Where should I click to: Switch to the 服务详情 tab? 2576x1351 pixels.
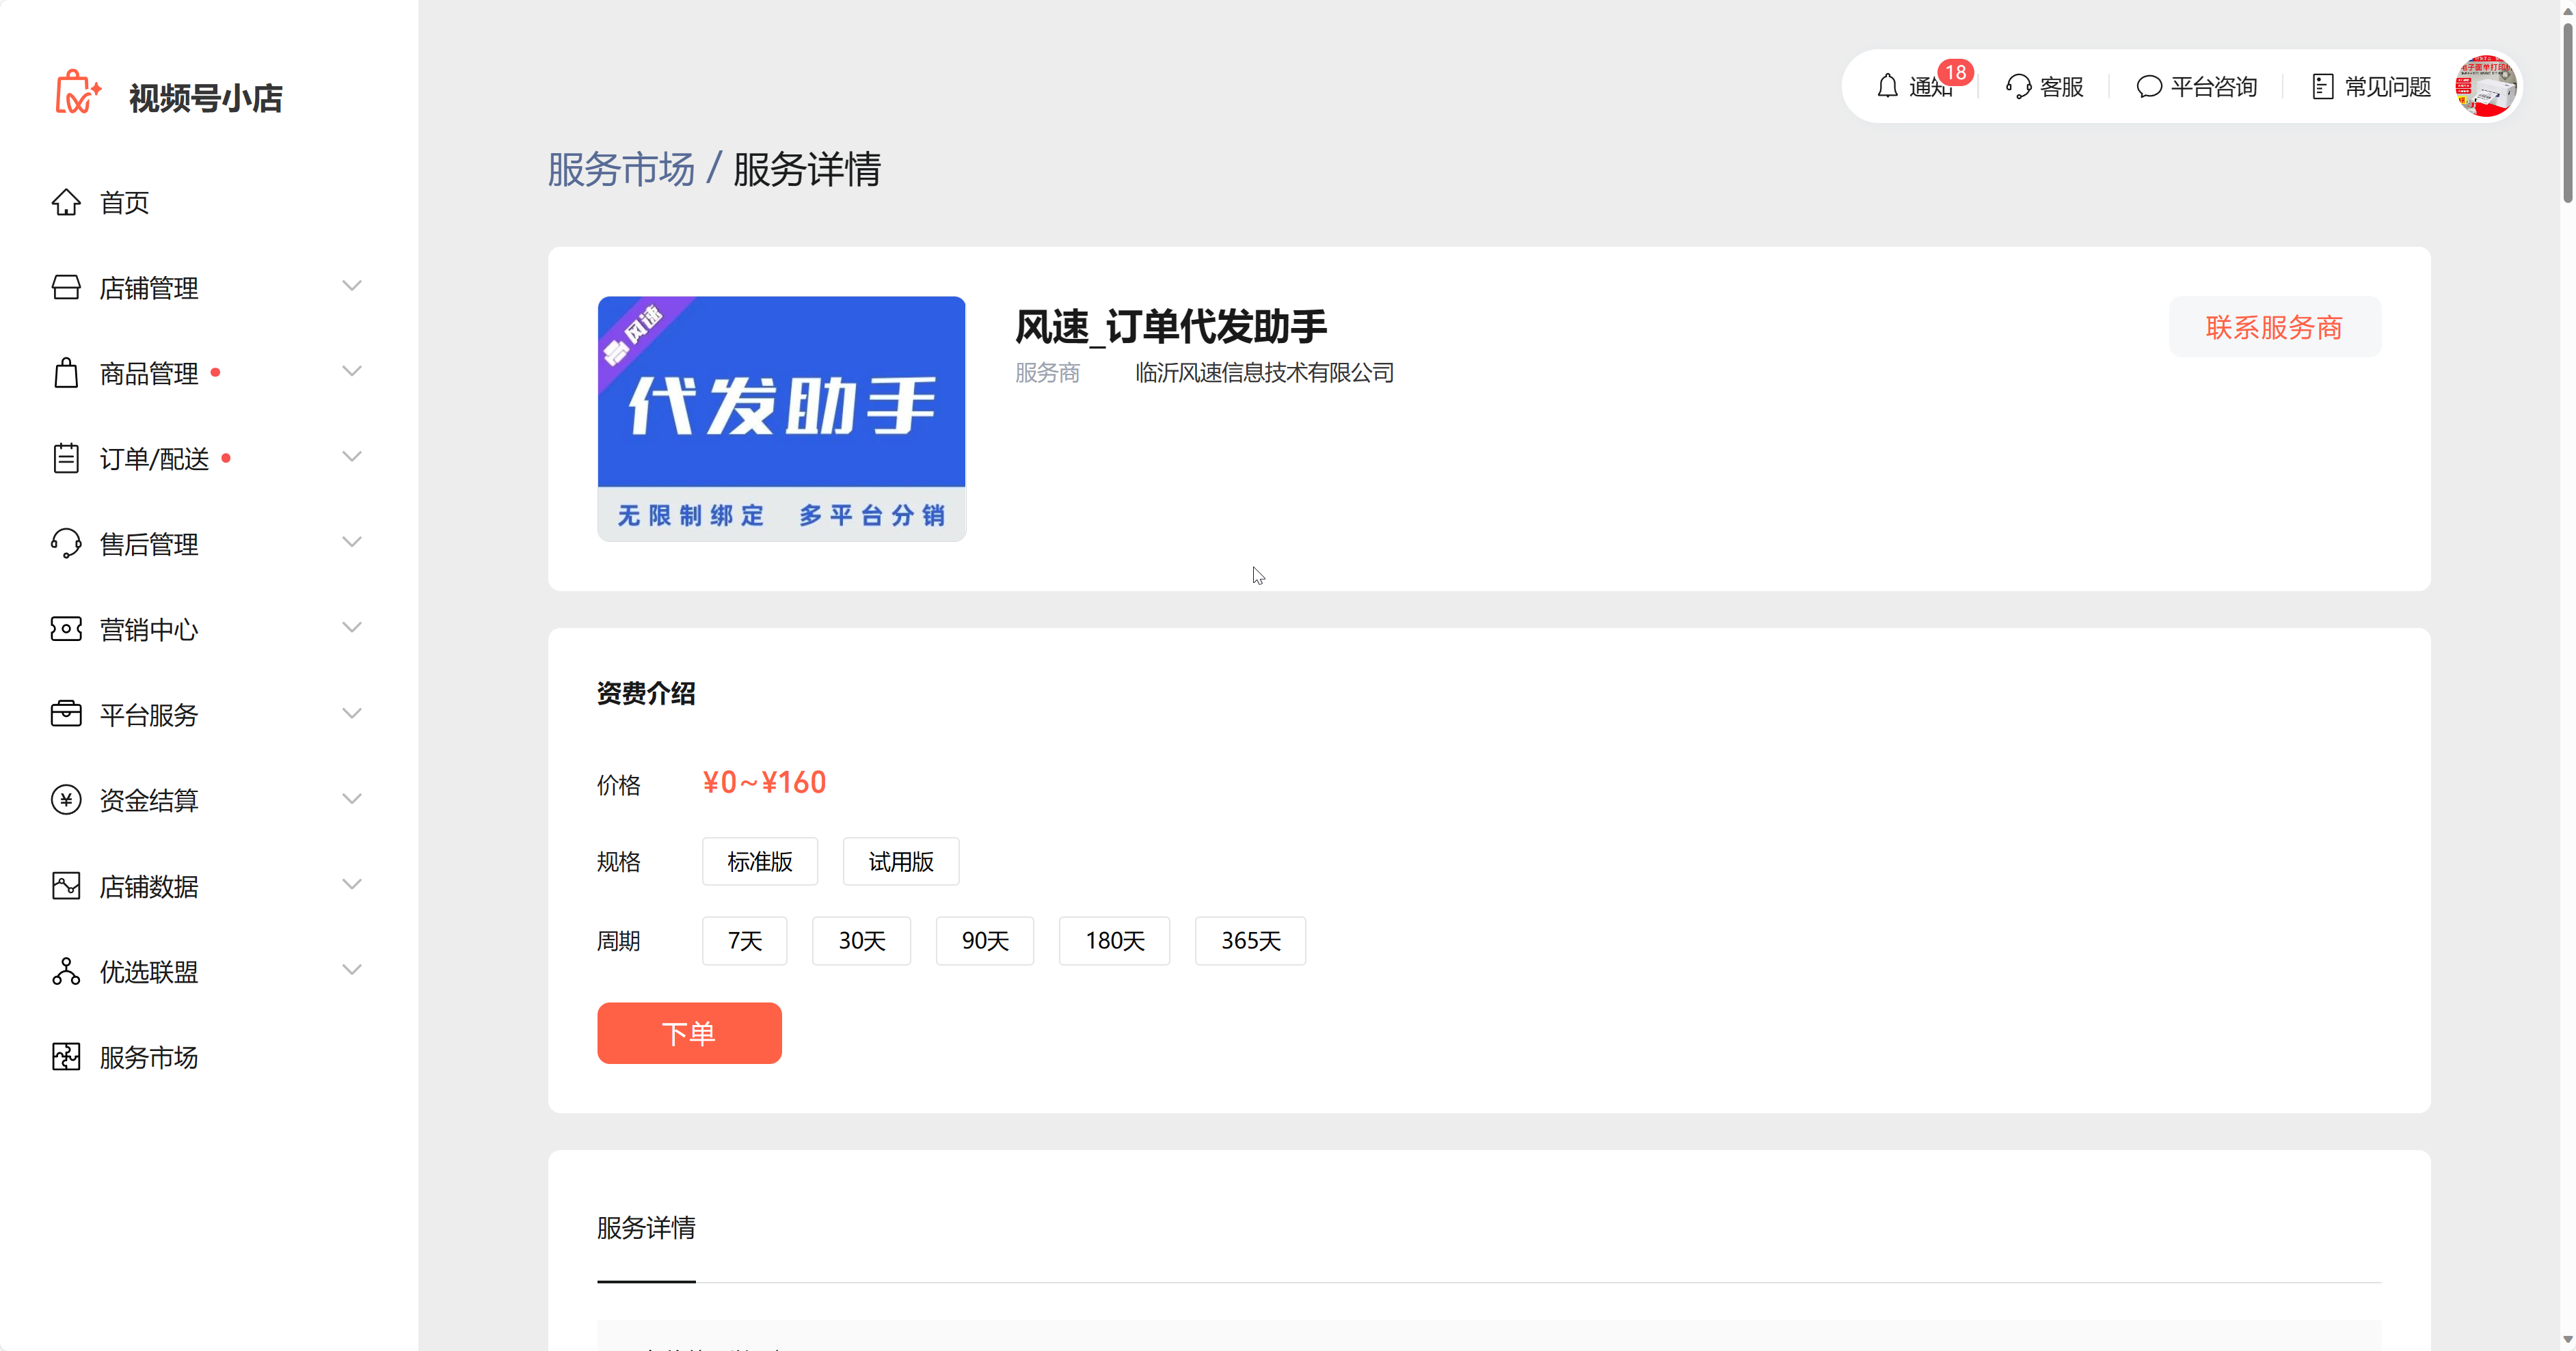tap(646, 1228)
